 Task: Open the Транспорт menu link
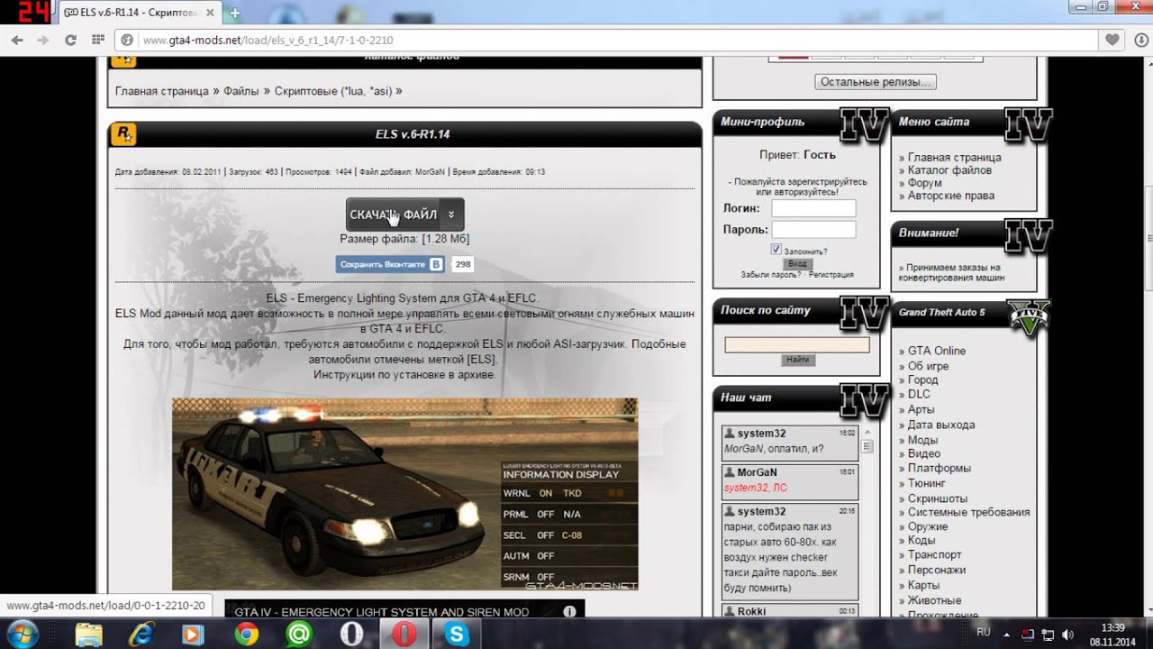click(x=934, y=554)
